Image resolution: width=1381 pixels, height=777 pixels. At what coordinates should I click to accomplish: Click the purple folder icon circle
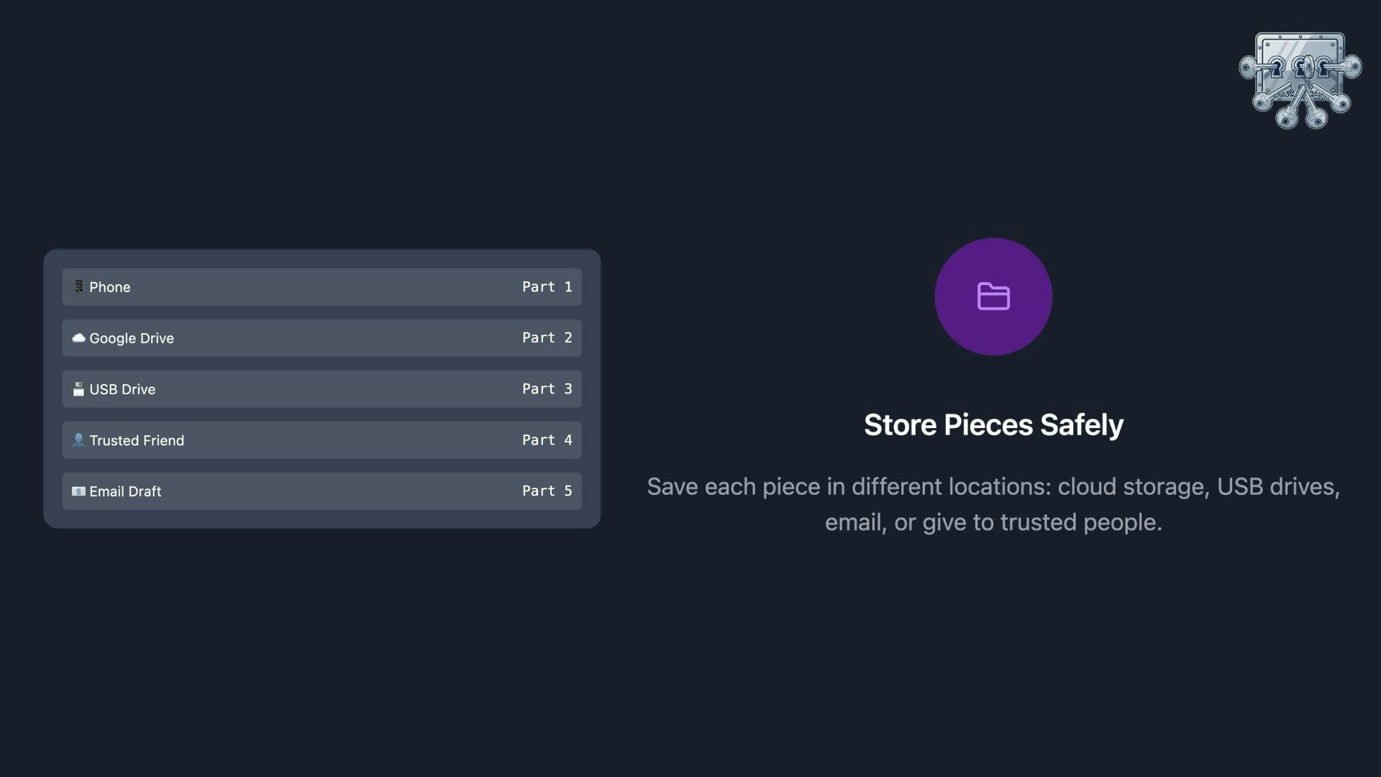pos(993,296)
